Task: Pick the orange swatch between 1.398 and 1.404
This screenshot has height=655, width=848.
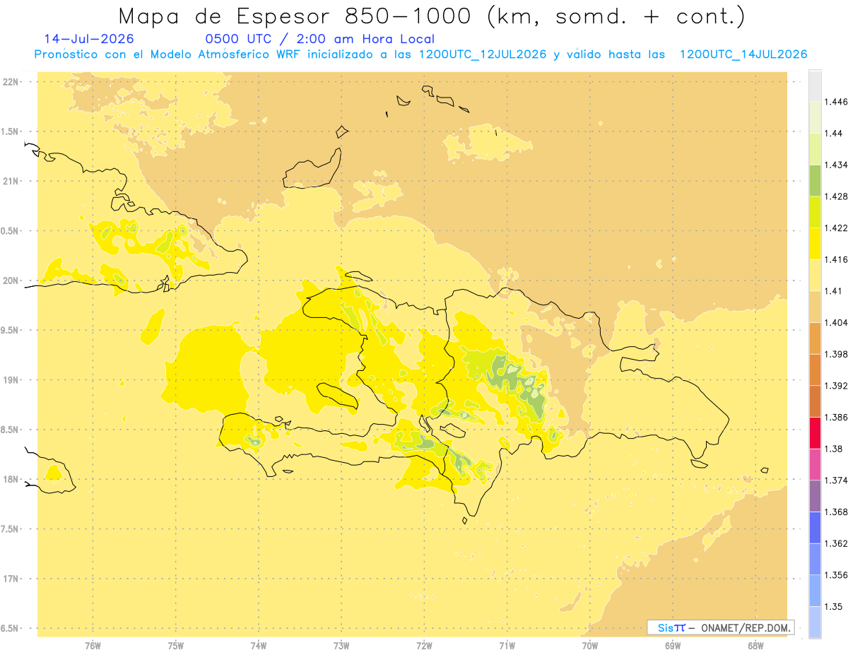Action: (815, 338)
